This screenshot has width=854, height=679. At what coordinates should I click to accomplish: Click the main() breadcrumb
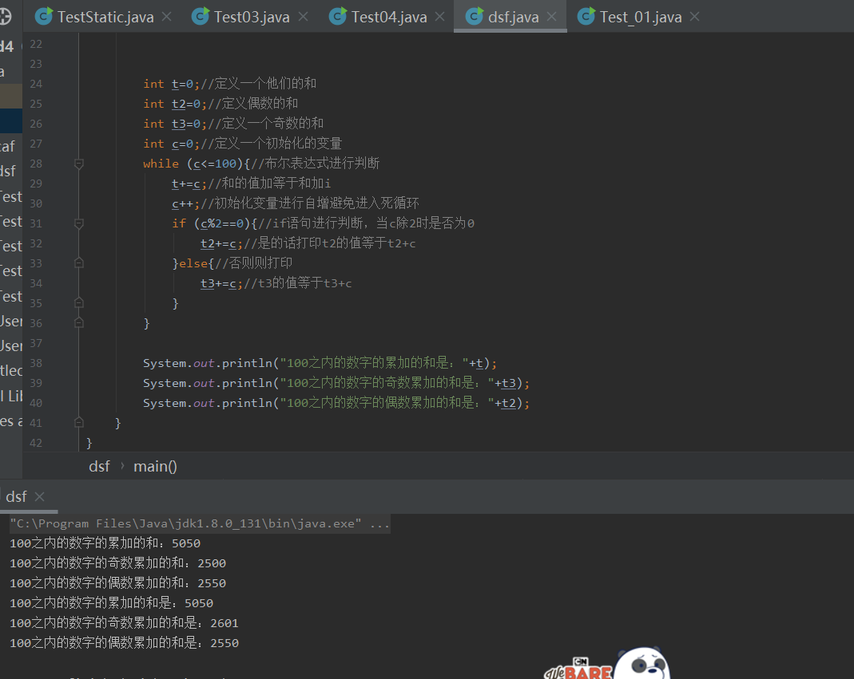(x=155, y=466)
